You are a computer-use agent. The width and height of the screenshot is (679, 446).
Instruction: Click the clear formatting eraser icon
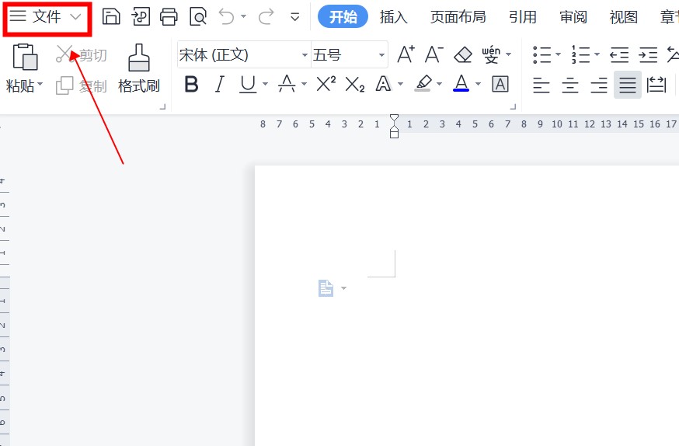[x=463, y=54]
